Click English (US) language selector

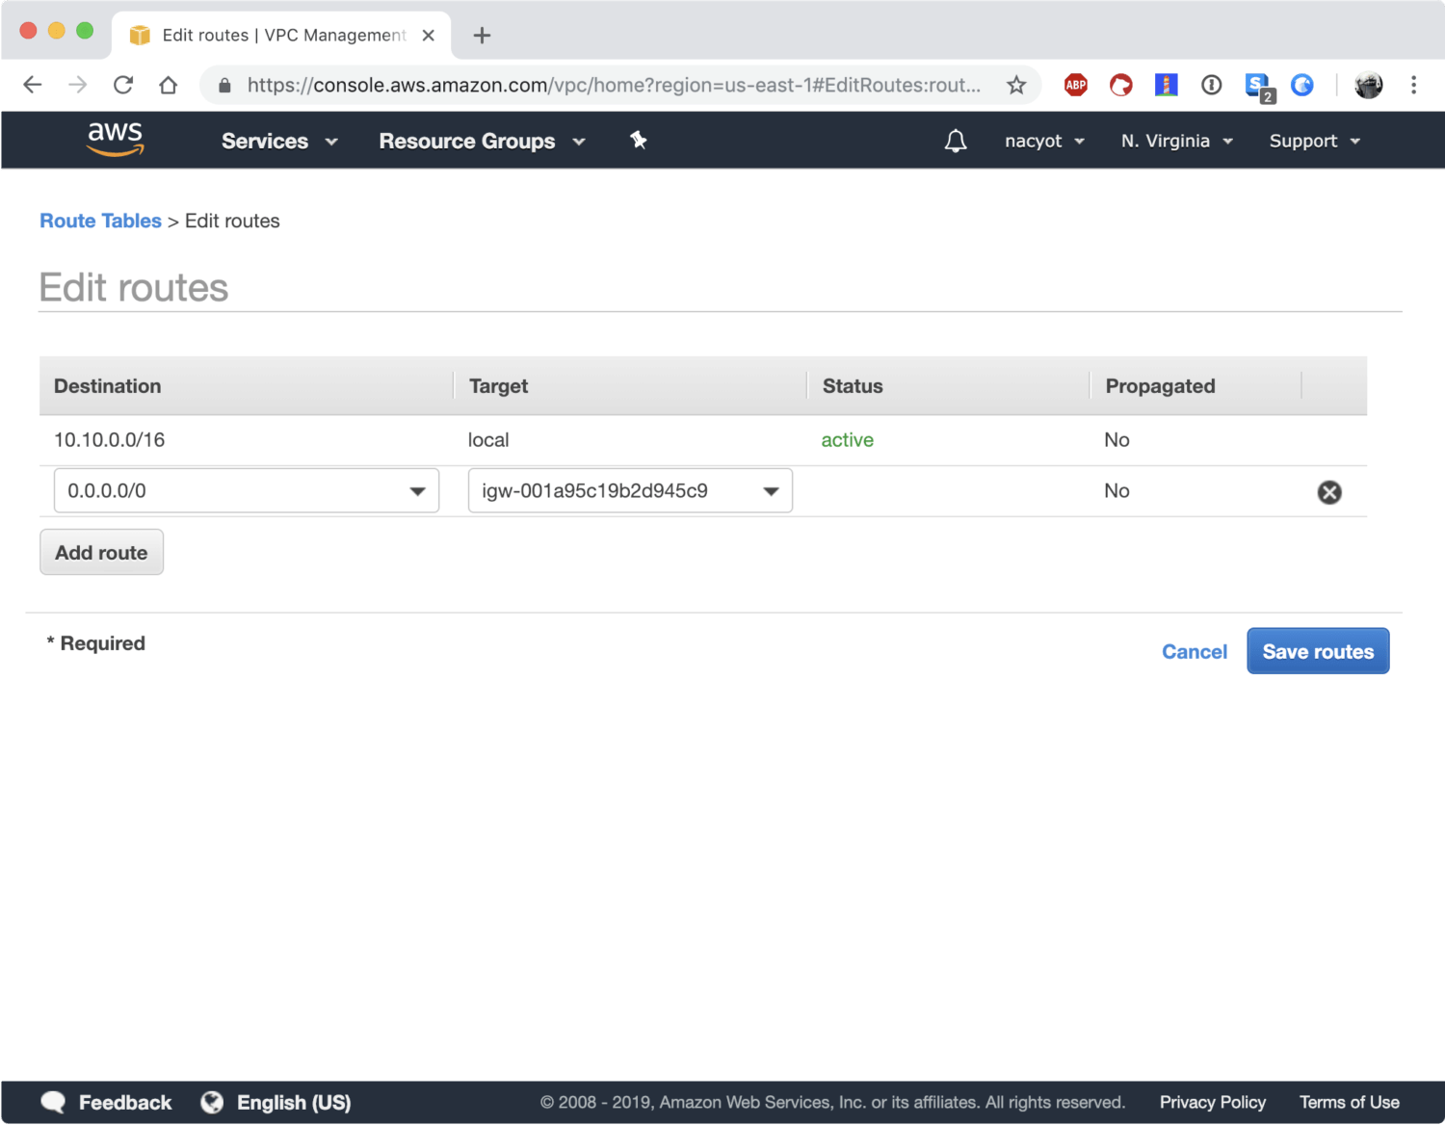click(294, 1103)
